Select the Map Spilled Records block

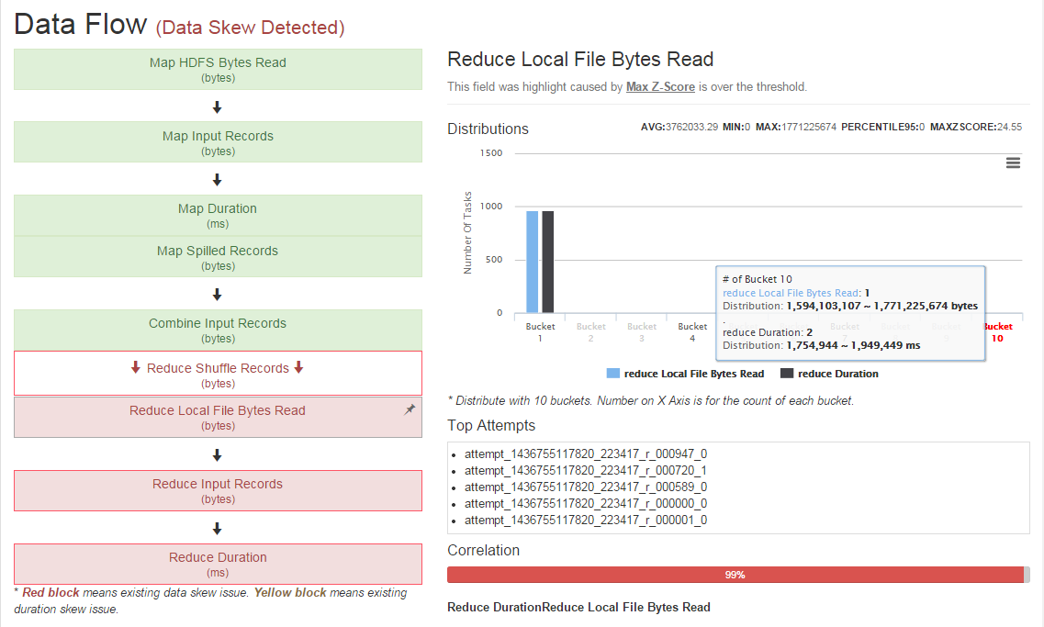[218, 257]
